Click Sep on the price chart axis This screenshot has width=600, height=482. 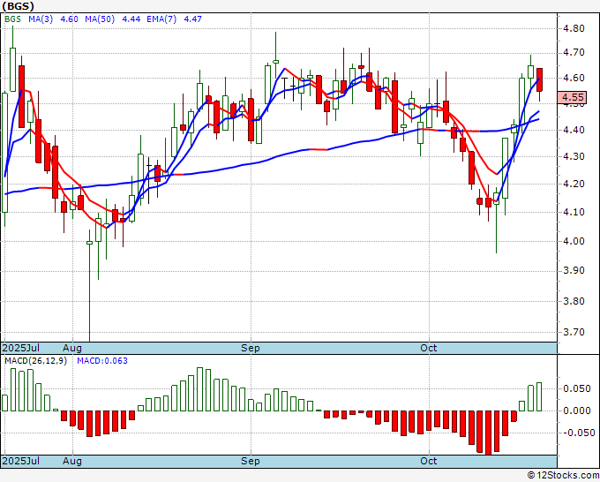tap(251, 348)
